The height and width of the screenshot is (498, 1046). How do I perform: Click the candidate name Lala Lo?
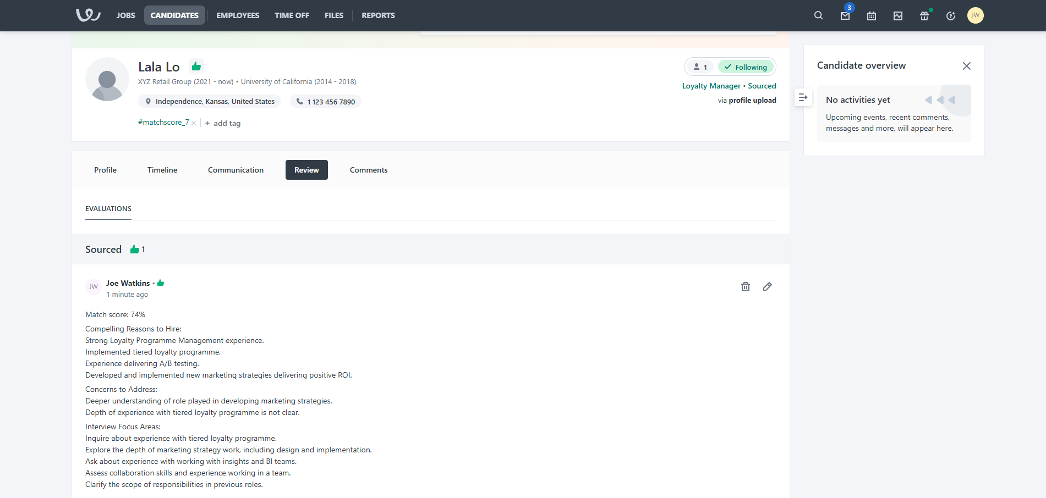click(159, 67)
